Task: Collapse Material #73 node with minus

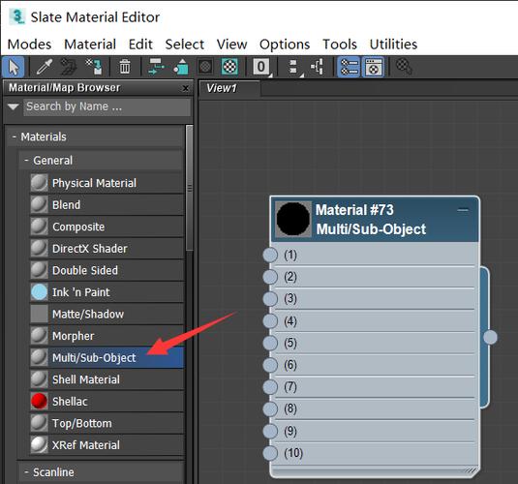Action: 463,210
